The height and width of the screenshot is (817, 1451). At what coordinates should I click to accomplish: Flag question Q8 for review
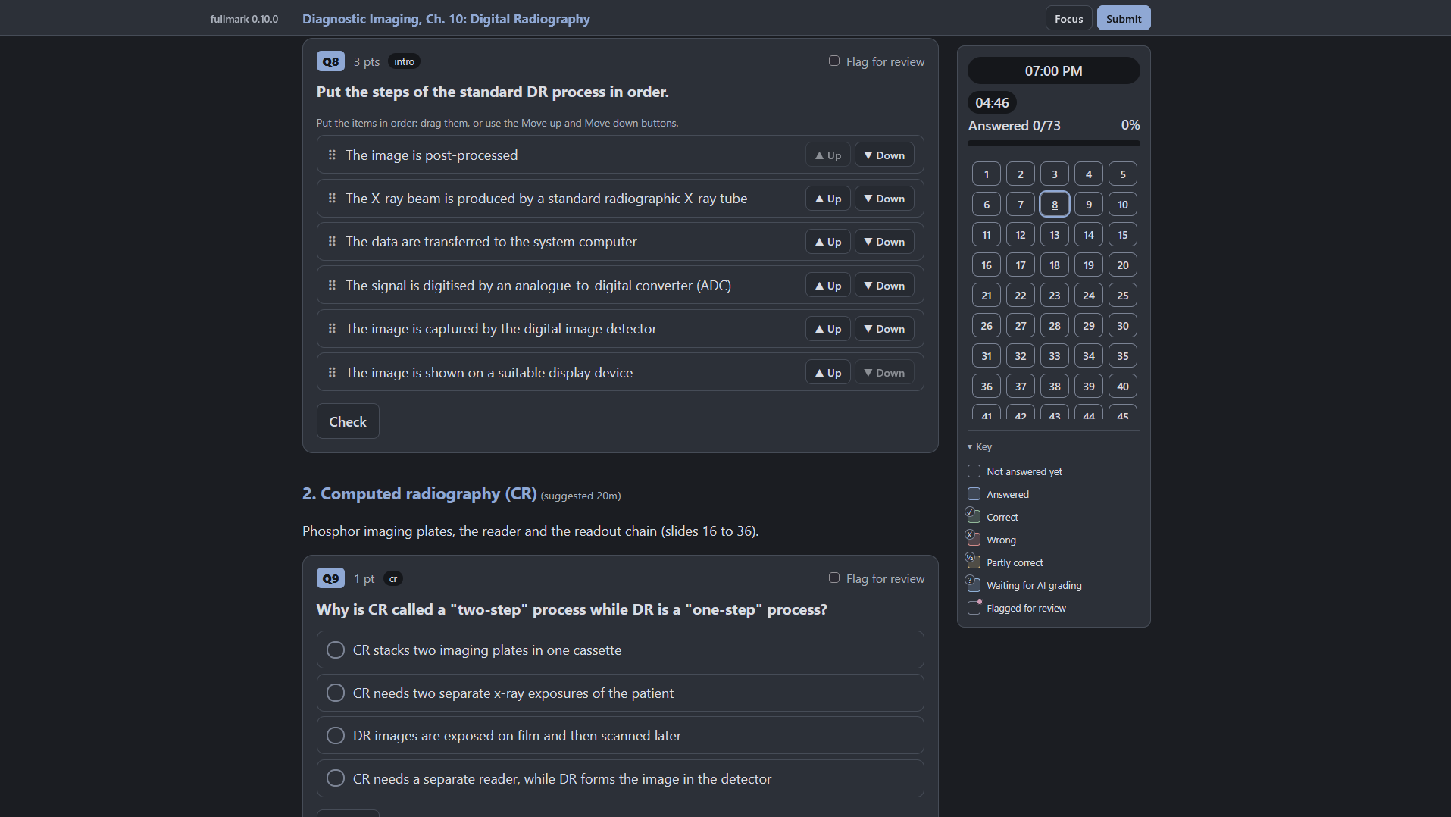click(834, 61)
